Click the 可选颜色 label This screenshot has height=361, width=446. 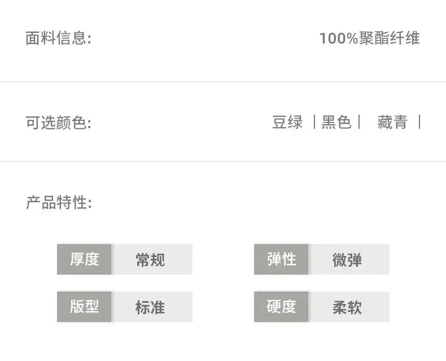[x=58, y=123]
